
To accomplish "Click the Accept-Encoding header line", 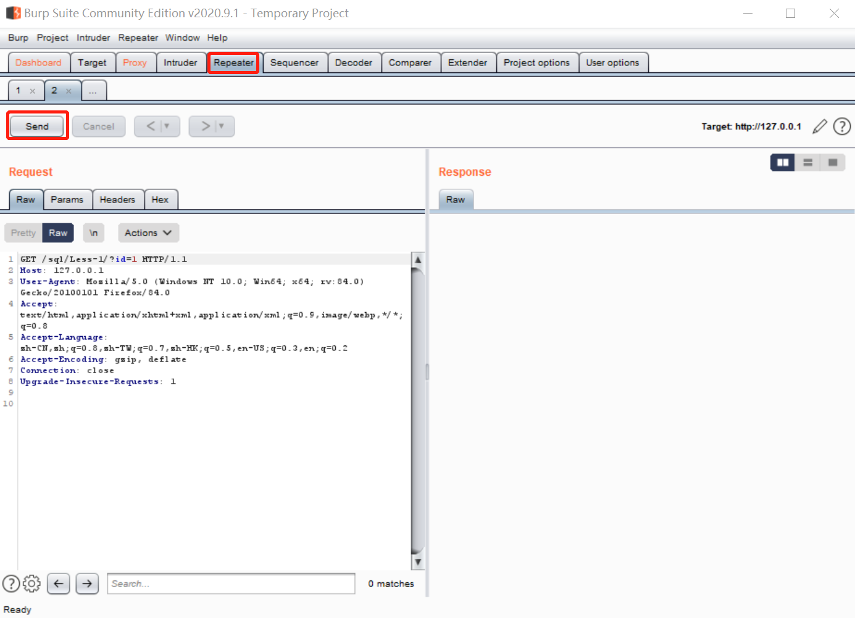I will [103, 359].
